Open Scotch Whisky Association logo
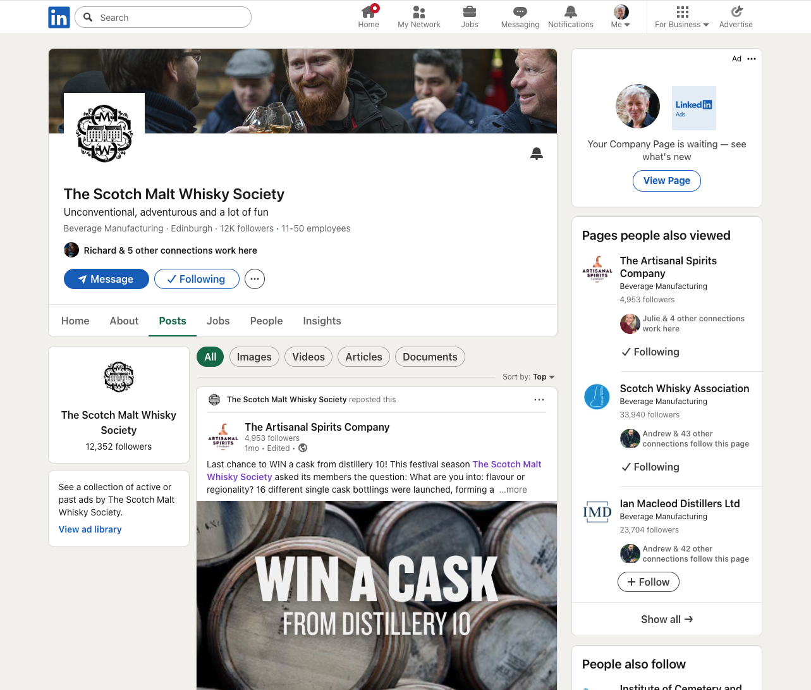 (597, 397)
